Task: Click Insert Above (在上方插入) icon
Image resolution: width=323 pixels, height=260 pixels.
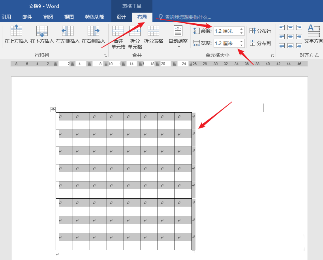Action: click(x=16, y=30)
